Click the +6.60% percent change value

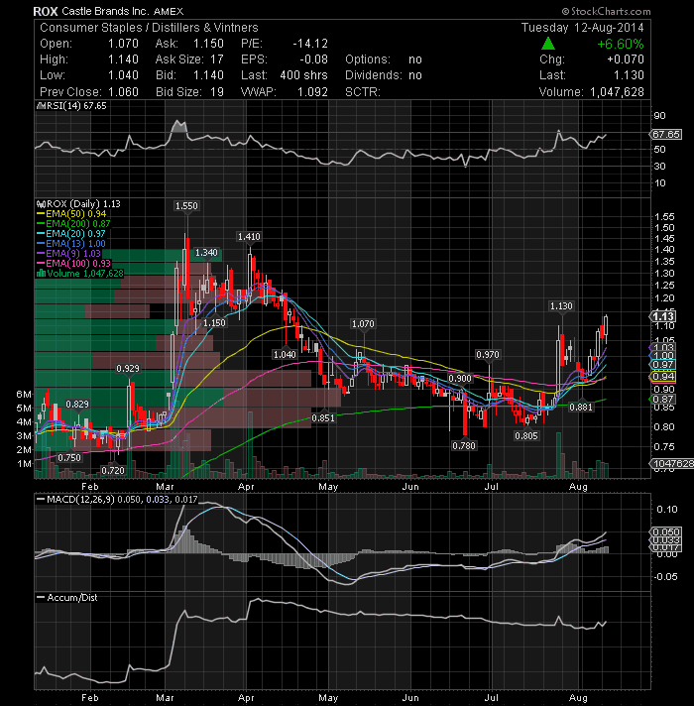621,44
